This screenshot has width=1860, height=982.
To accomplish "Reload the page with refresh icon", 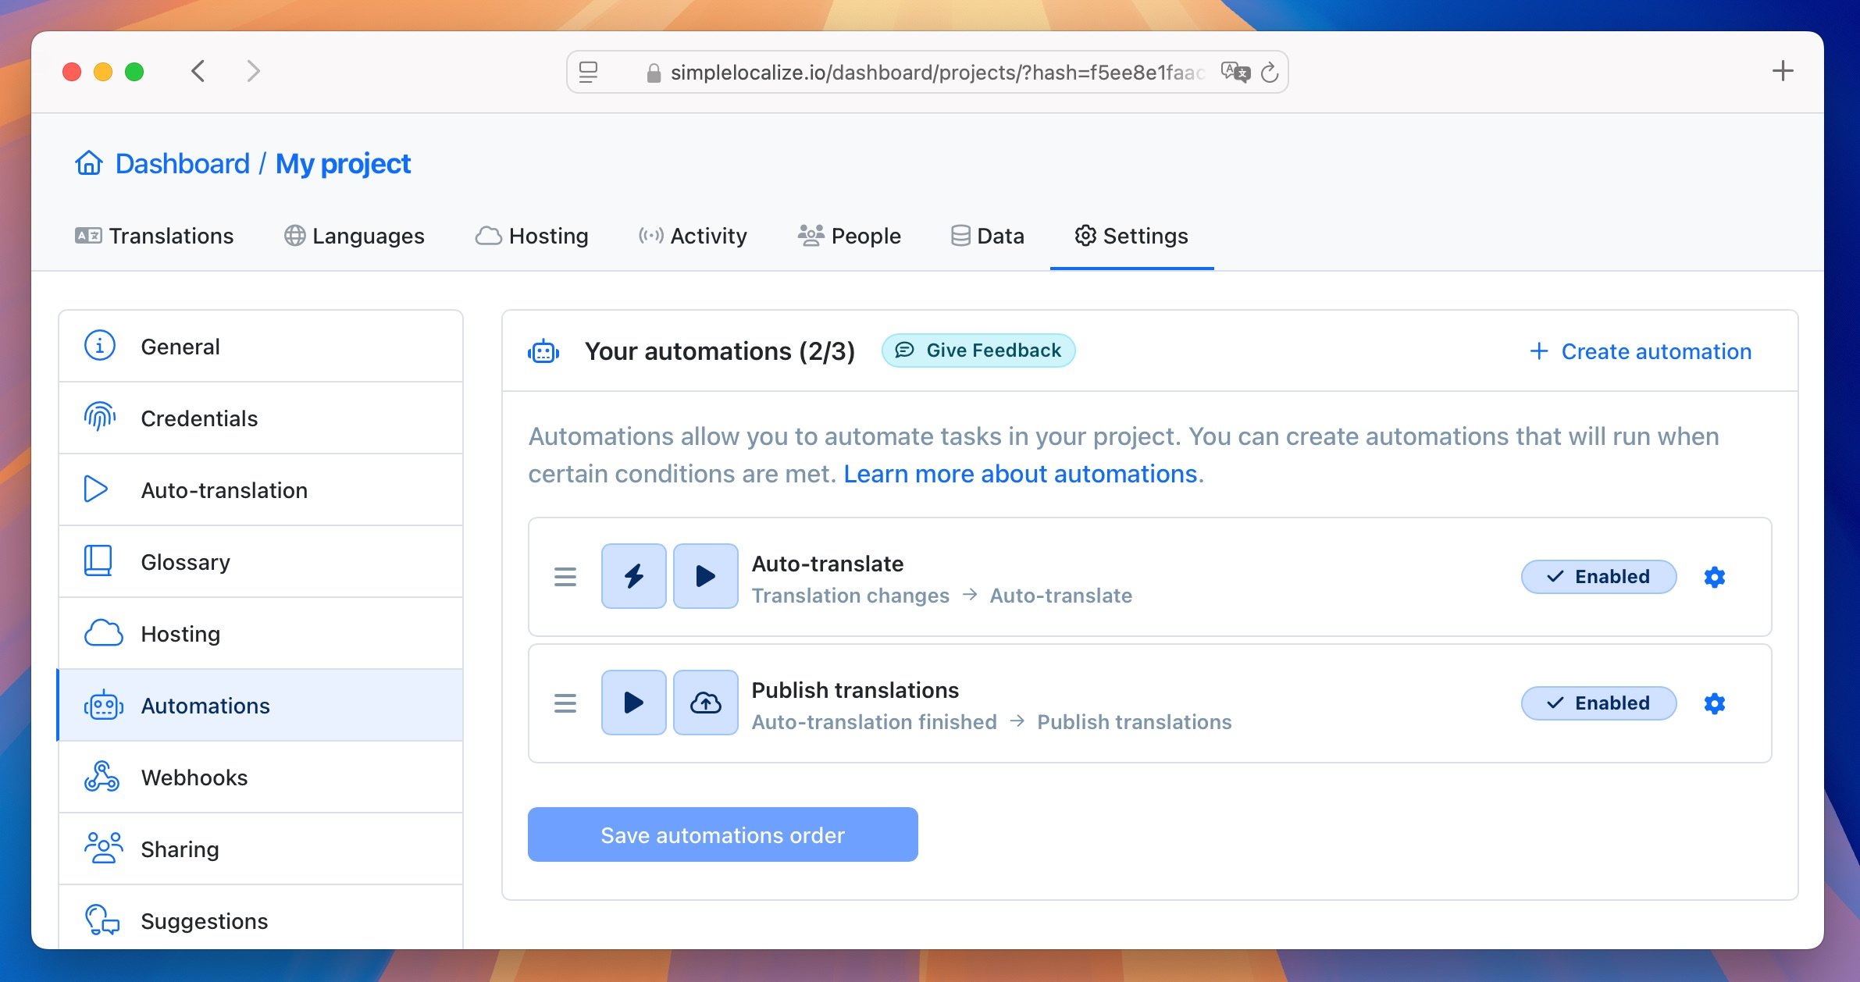I will [1270, 73].
